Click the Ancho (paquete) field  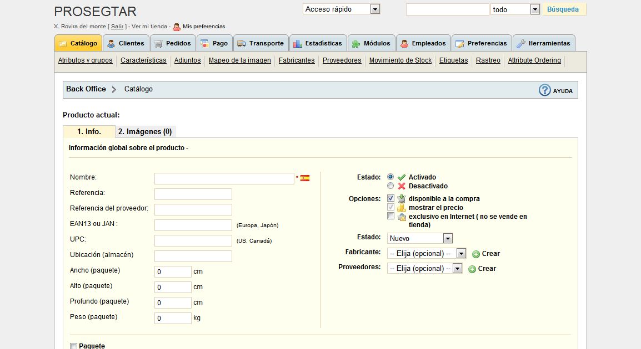[173, 271]
